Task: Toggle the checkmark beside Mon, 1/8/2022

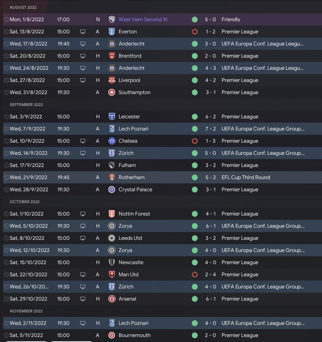Action: (x=6, y=20)
